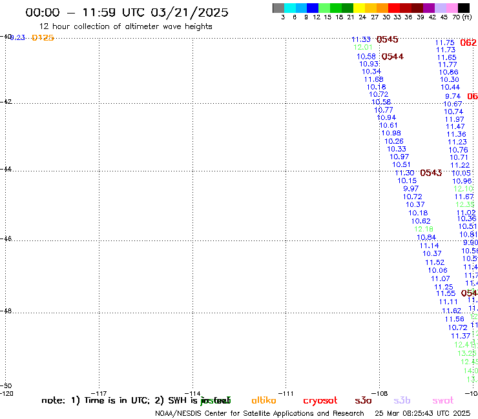Click the wave height value 10.98
Image resolution: width=478 pixels, height=419 pixels.
pyautogui.click(x=391, y=133)
